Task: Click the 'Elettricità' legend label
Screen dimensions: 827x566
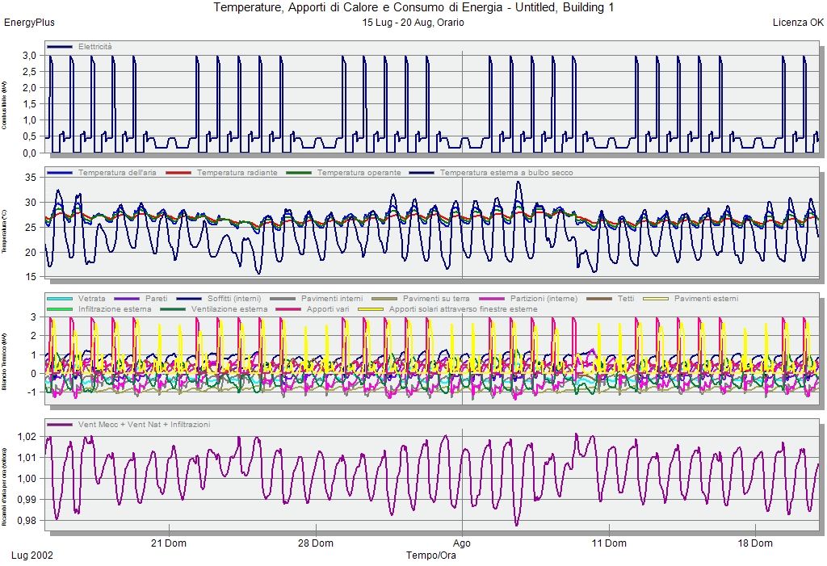Action: click(95, 47)
